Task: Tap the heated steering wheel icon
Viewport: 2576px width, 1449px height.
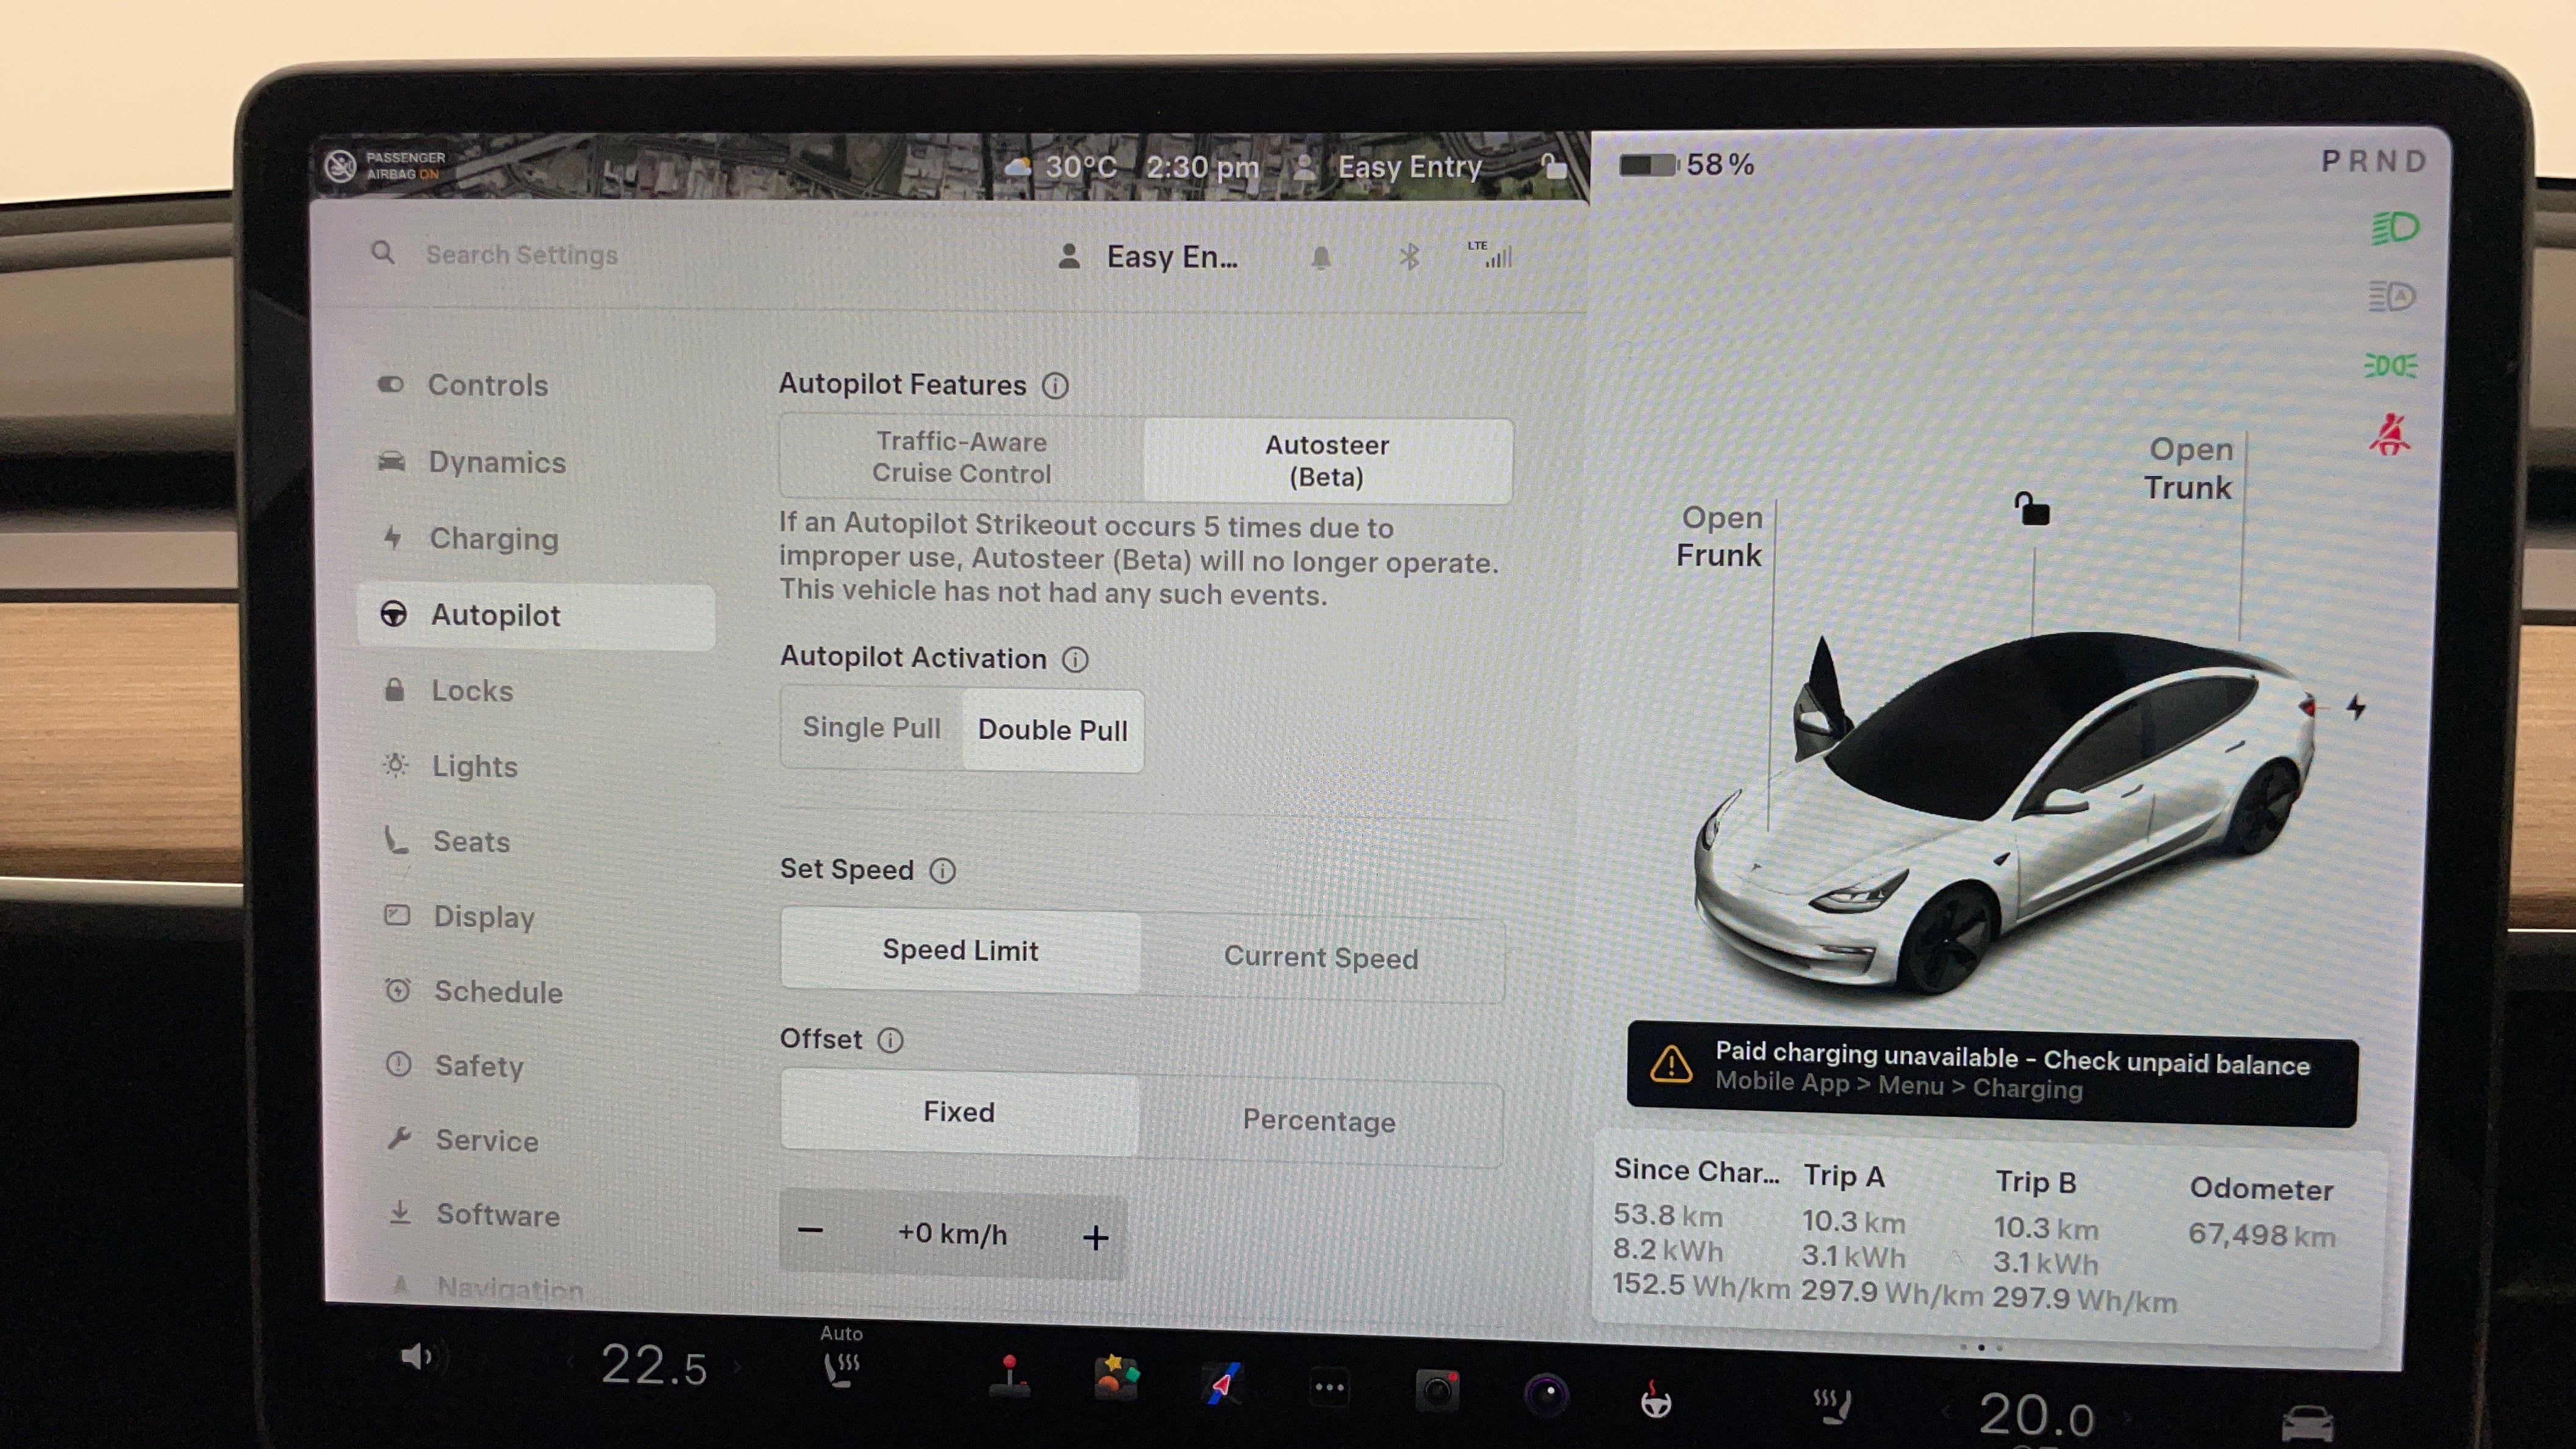Action: pos(1656,1400)
